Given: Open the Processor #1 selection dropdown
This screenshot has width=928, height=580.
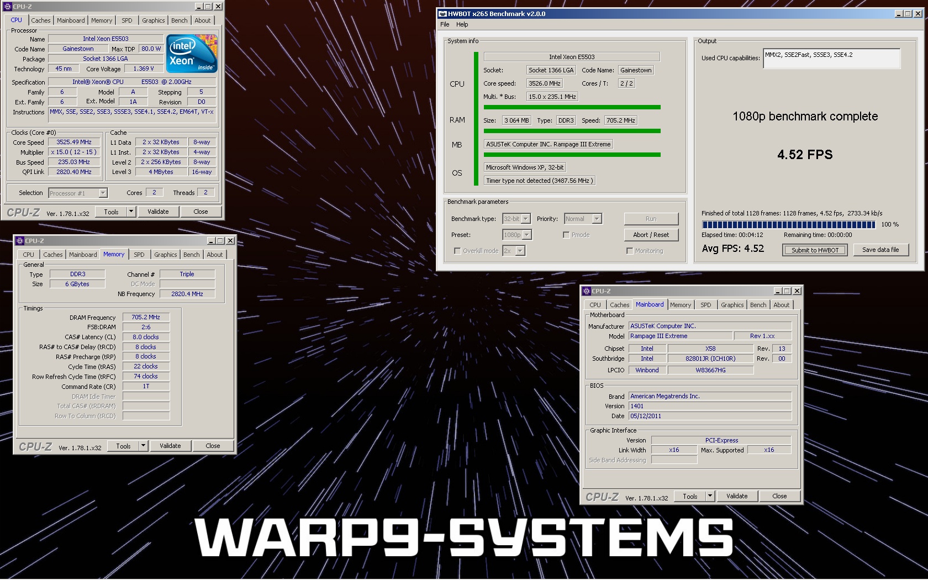Looking at the screenshot, I should [x=78, y=193].
